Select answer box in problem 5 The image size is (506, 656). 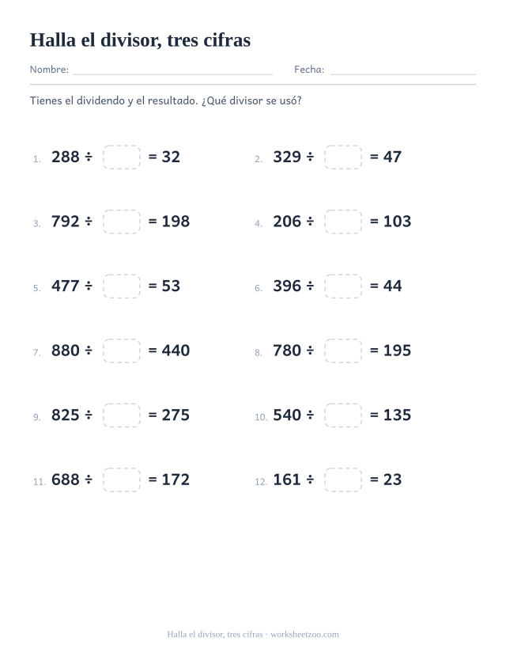click(x=122, y=286)
